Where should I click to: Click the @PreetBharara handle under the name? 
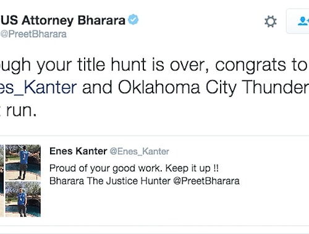tap(33, 34)
